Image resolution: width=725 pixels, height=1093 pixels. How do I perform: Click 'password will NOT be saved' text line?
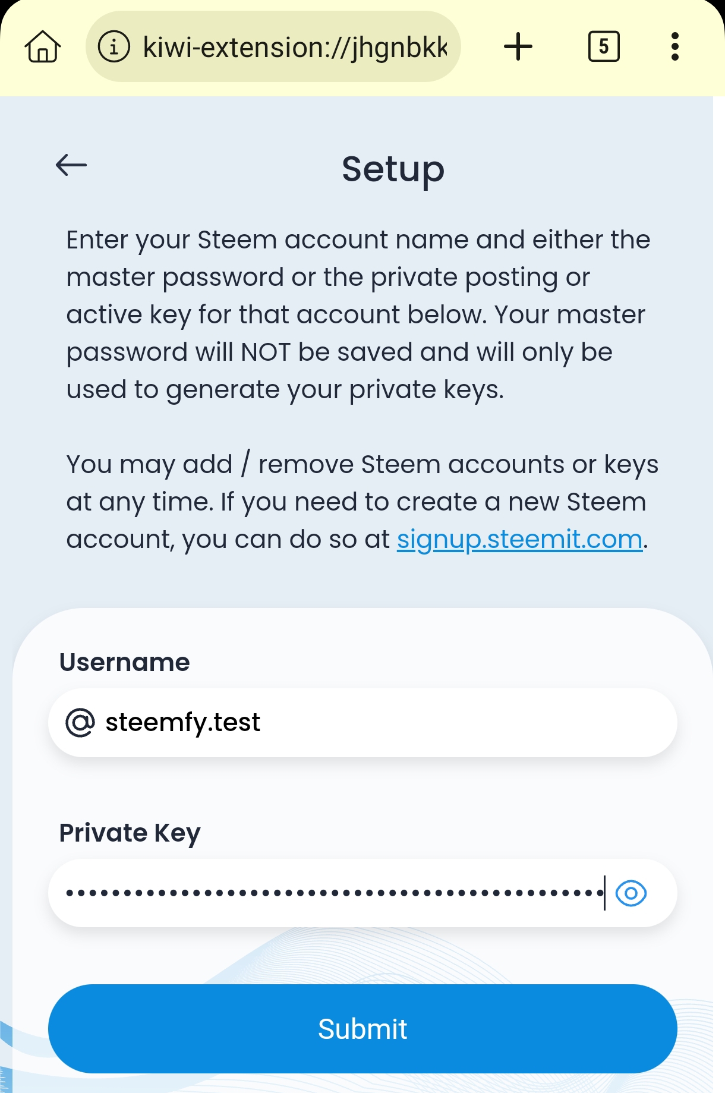coord(339,352)
